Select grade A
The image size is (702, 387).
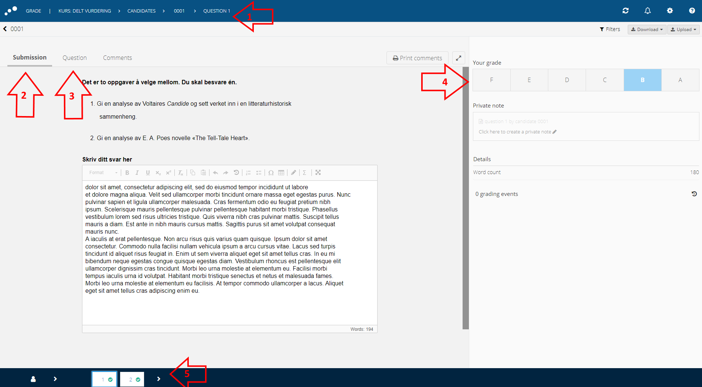coord(680,80)
